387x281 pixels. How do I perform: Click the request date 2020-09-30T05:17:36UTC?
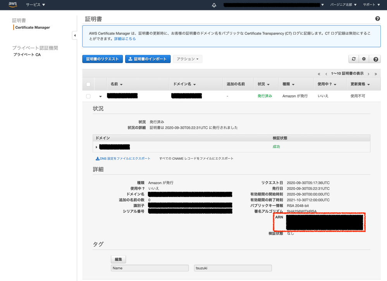point(308,183)
